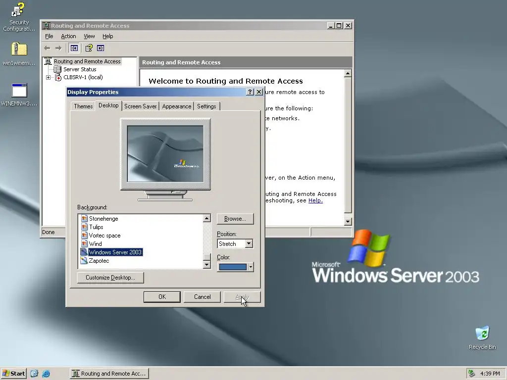Viewport: 507px width, 380px height.
Task: Click the Start button
Action: point(13,374)
